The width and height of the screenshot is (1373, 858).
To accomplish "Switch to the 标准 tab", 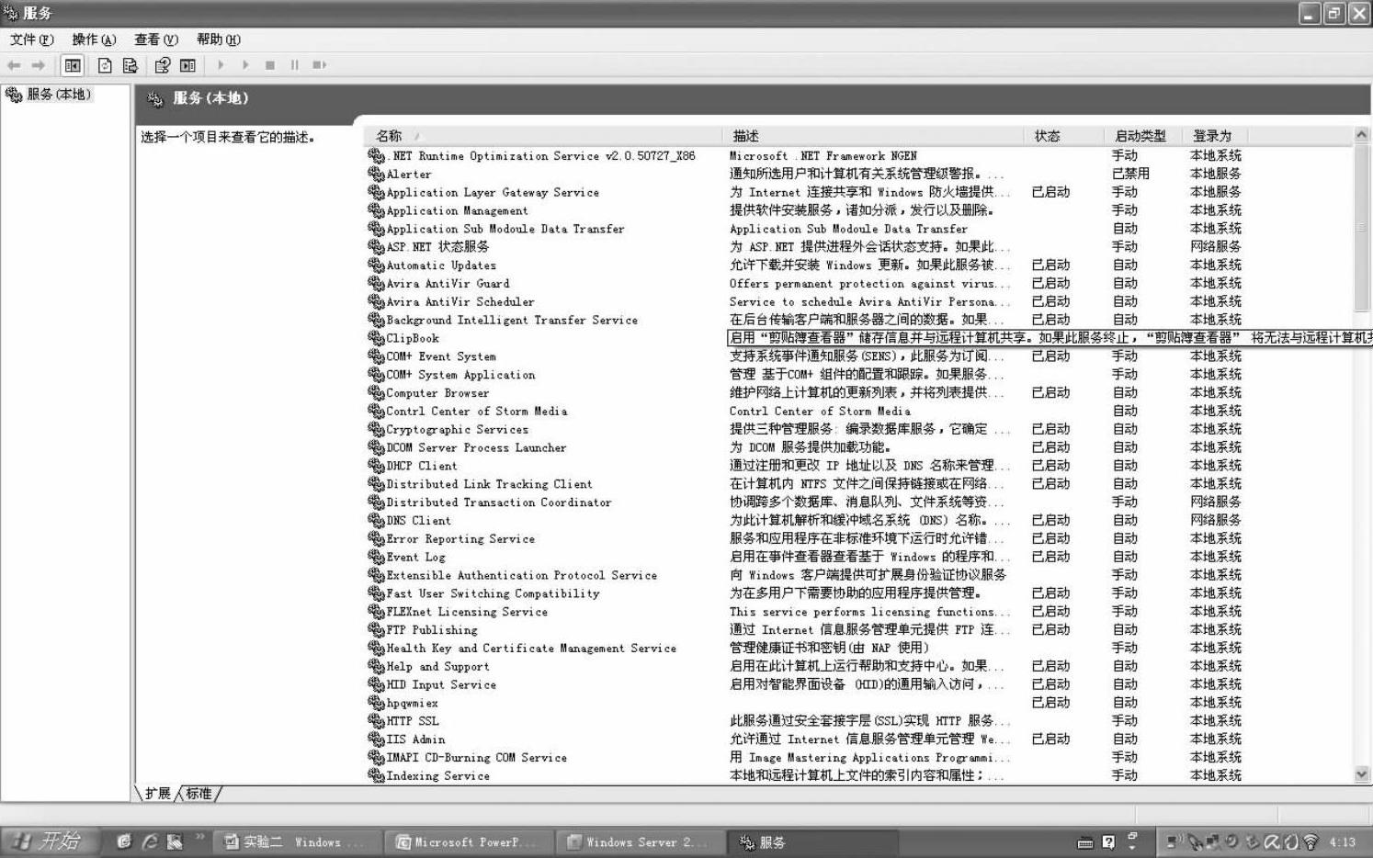I will tap(199, 794).
